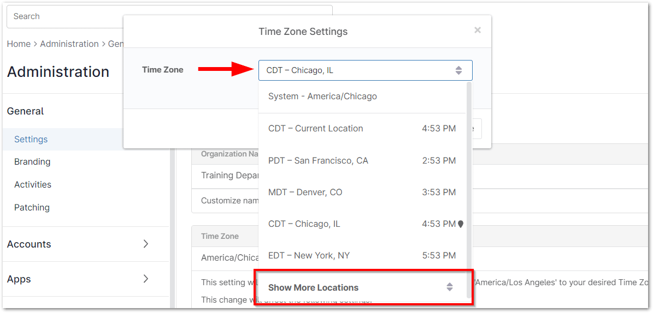Choose EDT – New York, NY

(x=309, y=256)
